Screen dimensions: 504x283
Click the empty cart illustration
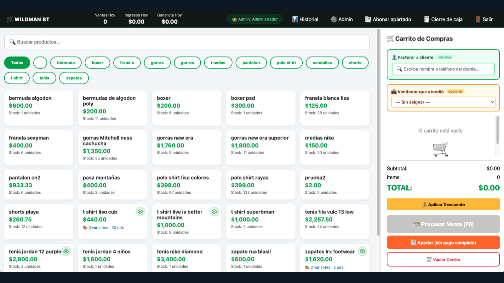pos(440,149)
